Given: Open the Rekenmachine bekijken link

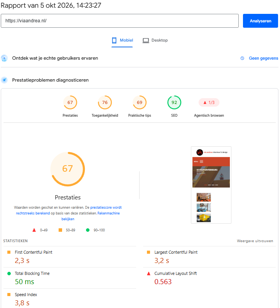Looking at the screenshot, I should coord(108,213).
